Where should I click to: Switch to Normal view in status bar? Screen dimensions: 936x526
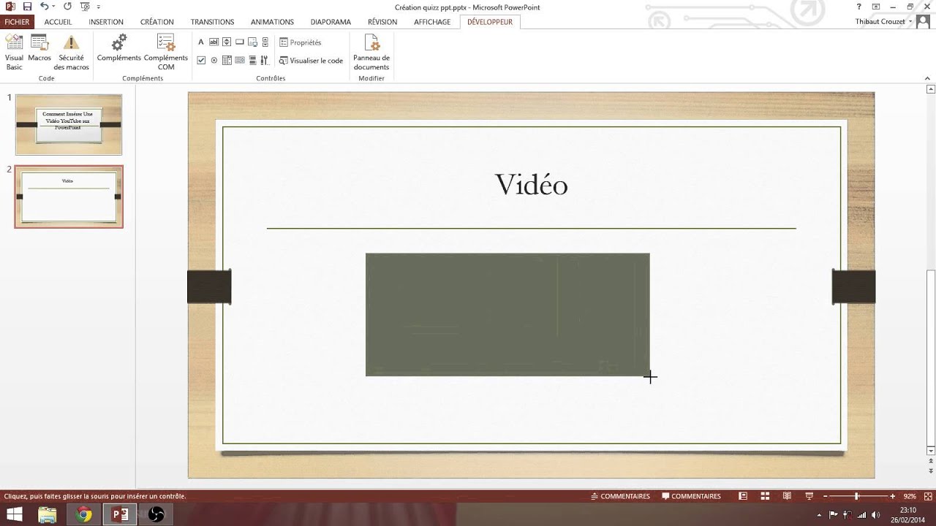(x=742, y=496)
